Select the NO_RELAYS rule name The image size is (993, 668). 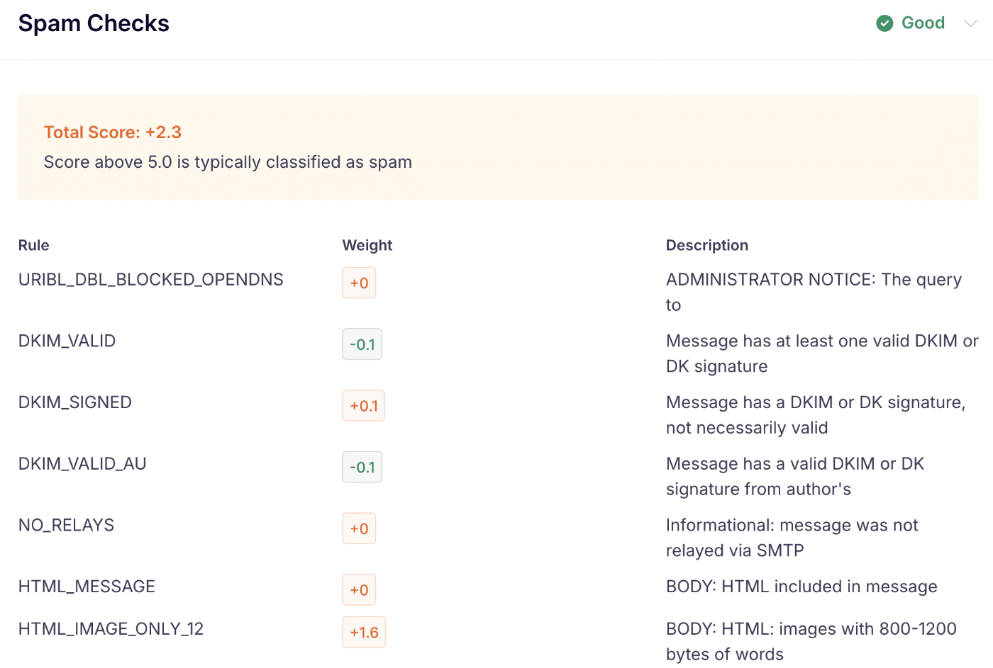[x=66, y=525]
